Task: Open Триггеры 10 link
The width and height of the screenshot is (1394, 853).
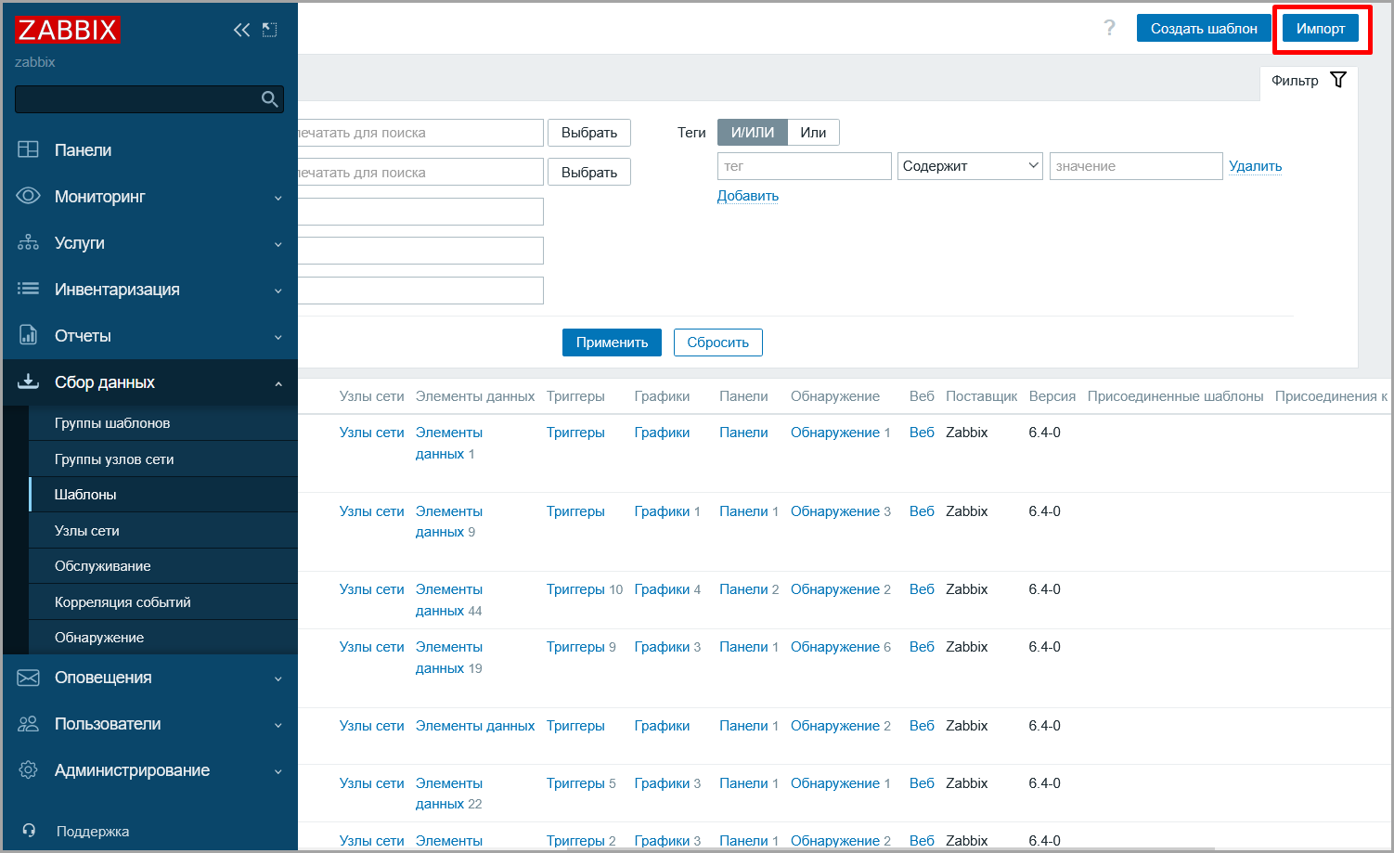Action: coord(584,589)
